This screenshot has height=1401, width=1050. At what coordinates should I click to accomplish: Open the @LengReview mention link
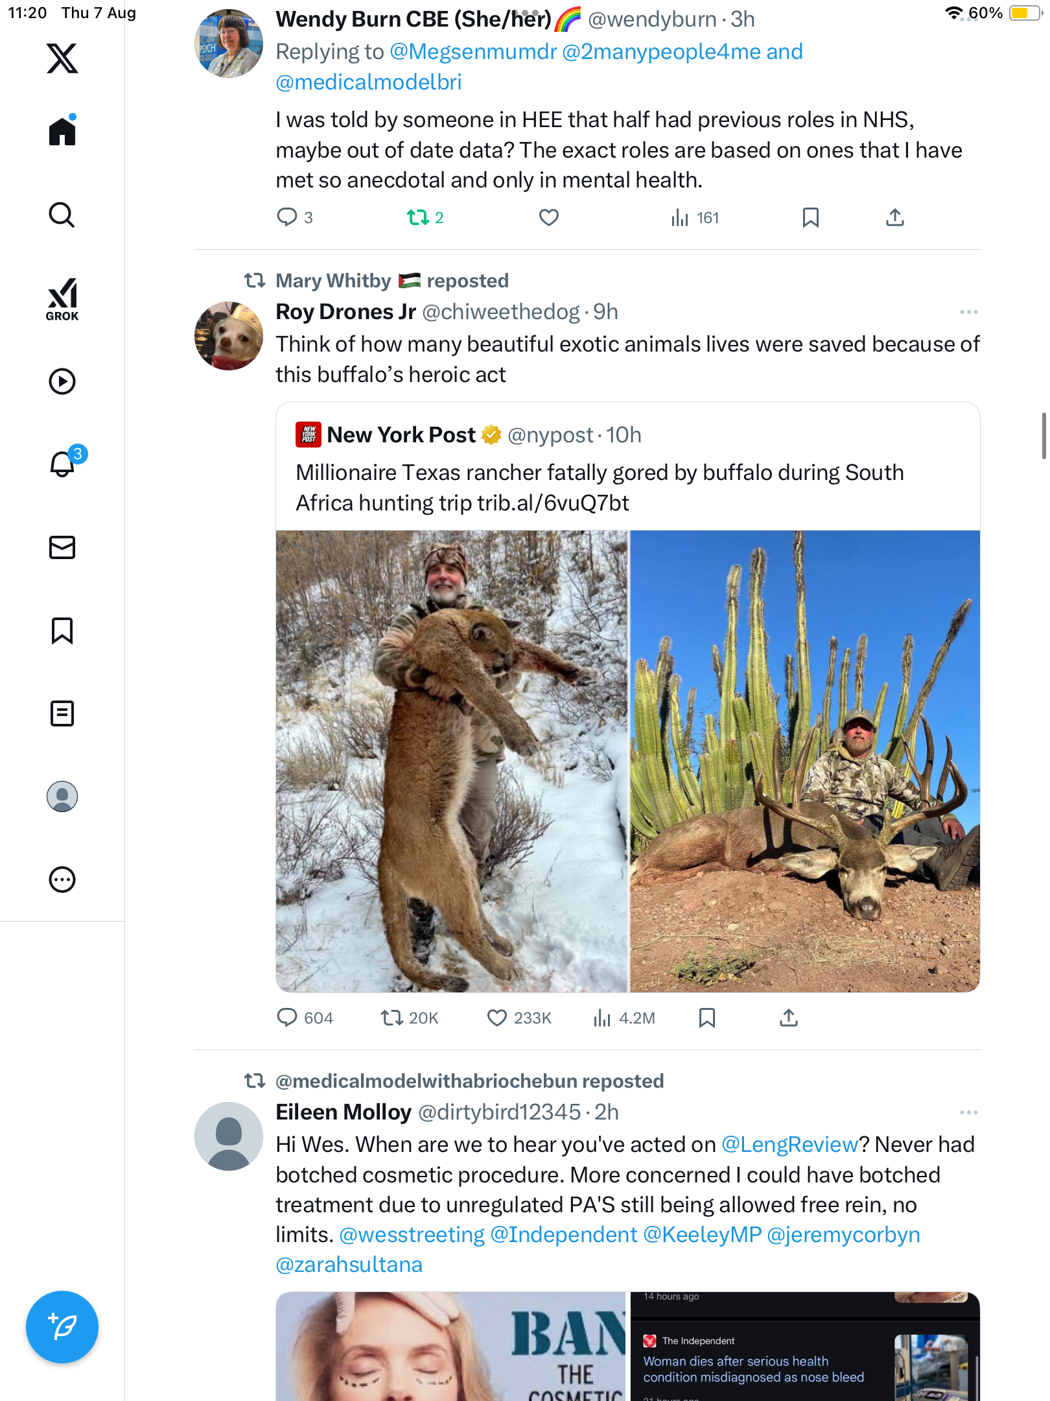coord(789,1145)
